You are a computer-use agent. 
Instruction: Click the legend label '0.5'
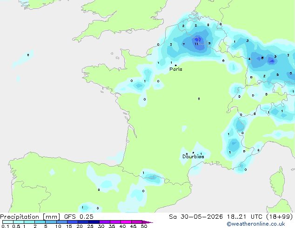coord(16,226)
